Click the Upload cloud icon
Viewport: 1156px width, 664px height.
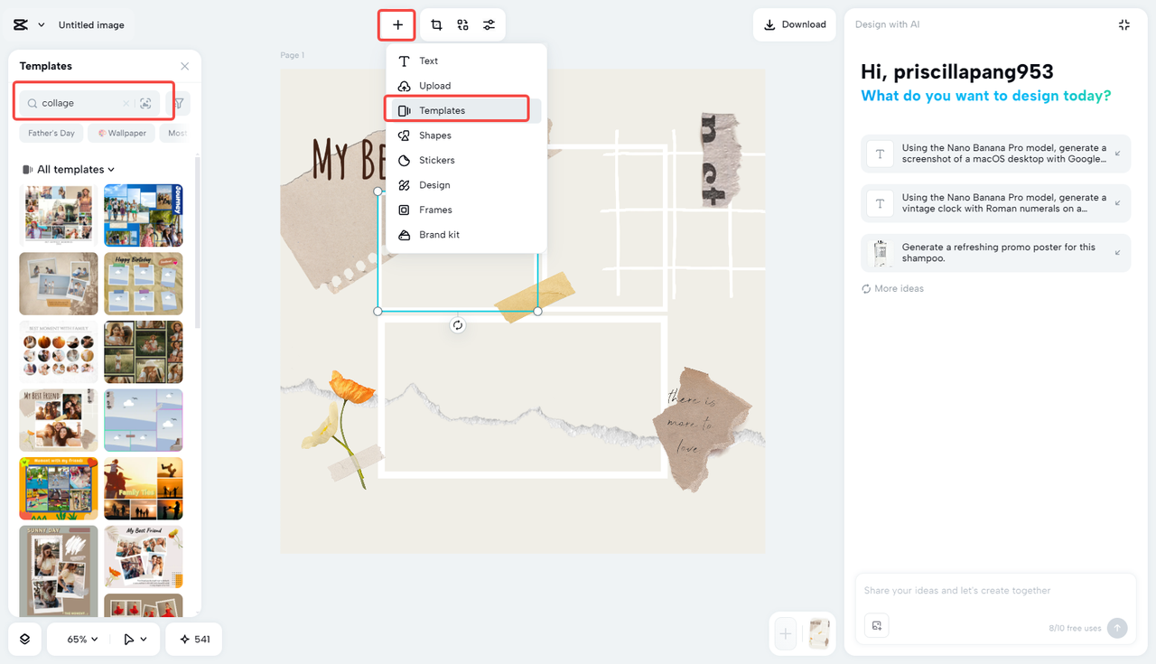(405, 86)
